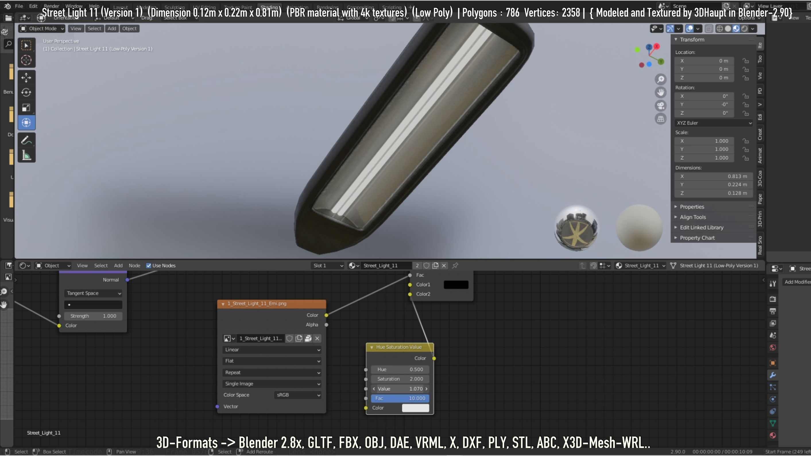
Task: Open the Scene properties tab icon
Action: (773, 336)
